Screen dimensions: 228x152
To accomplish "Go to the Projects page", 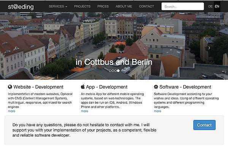I will [x=82, y=6].
